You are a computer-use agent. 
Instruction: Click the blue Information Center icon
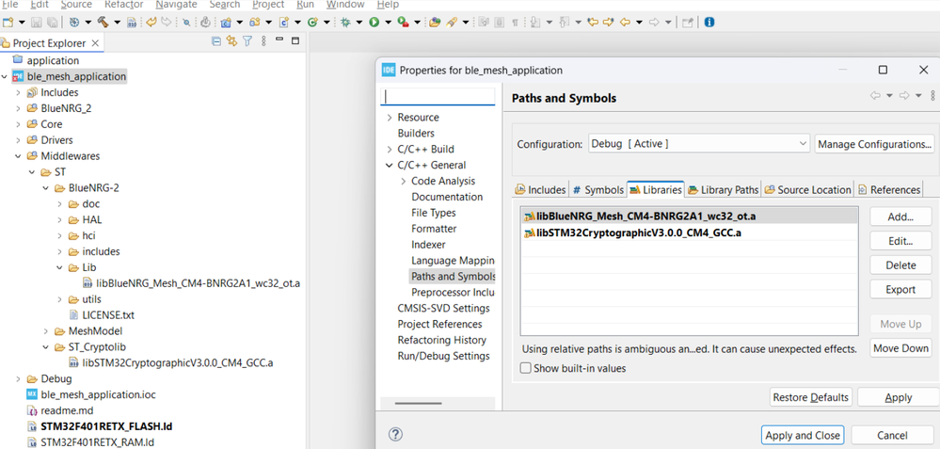coord(709,23)
